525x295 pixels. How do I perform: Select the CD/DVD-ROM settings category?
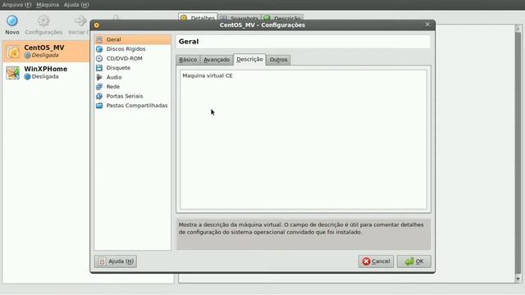(x=133, y=58)
